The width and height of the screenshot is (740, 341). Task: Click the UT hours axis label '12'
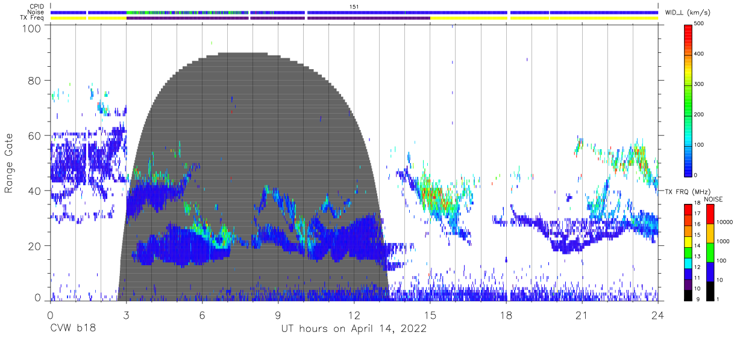[354, 315]
